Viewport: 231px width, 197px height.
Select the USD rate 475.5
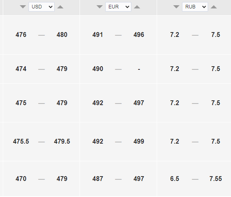21,142
